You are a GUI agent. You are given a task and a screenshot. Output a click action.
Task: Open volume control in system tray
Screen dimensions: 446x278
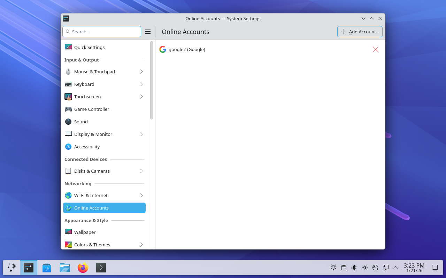[x=354, y=268]
